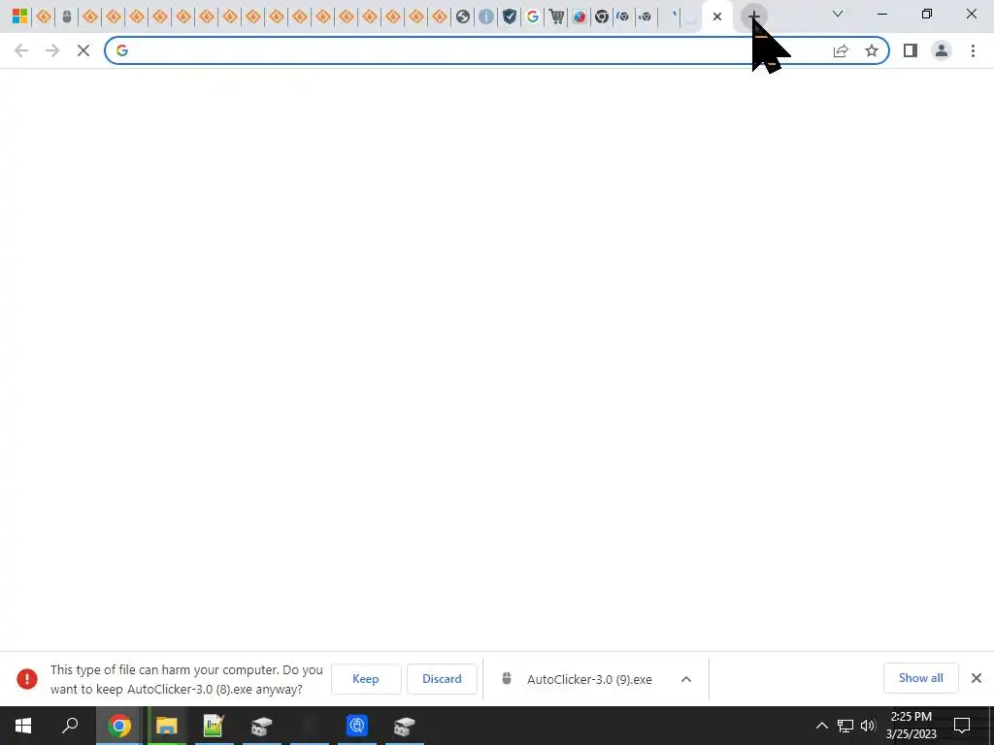The image size is (994, 745).
Task: Discard the AutoClicker-3.0 (8).exe download
Action: pyautogui.click(x=442, y=679)
